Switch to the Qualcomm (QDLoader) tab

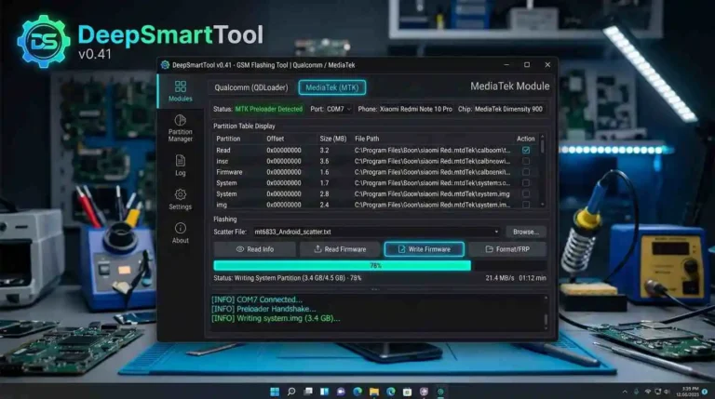pos(251,87)
